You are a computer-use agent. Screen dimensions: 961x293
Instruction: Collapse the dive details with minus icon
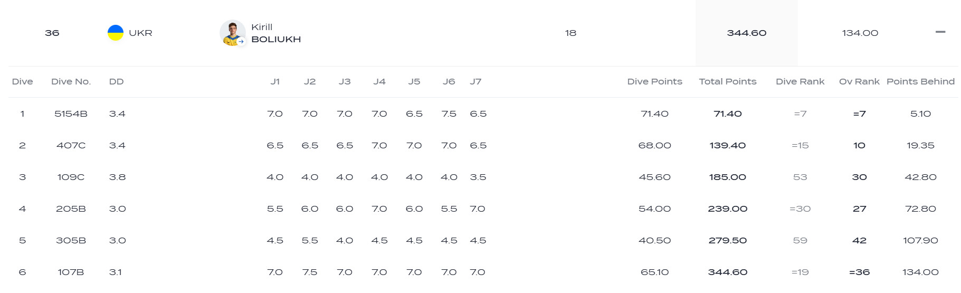(x=940, y=32)
